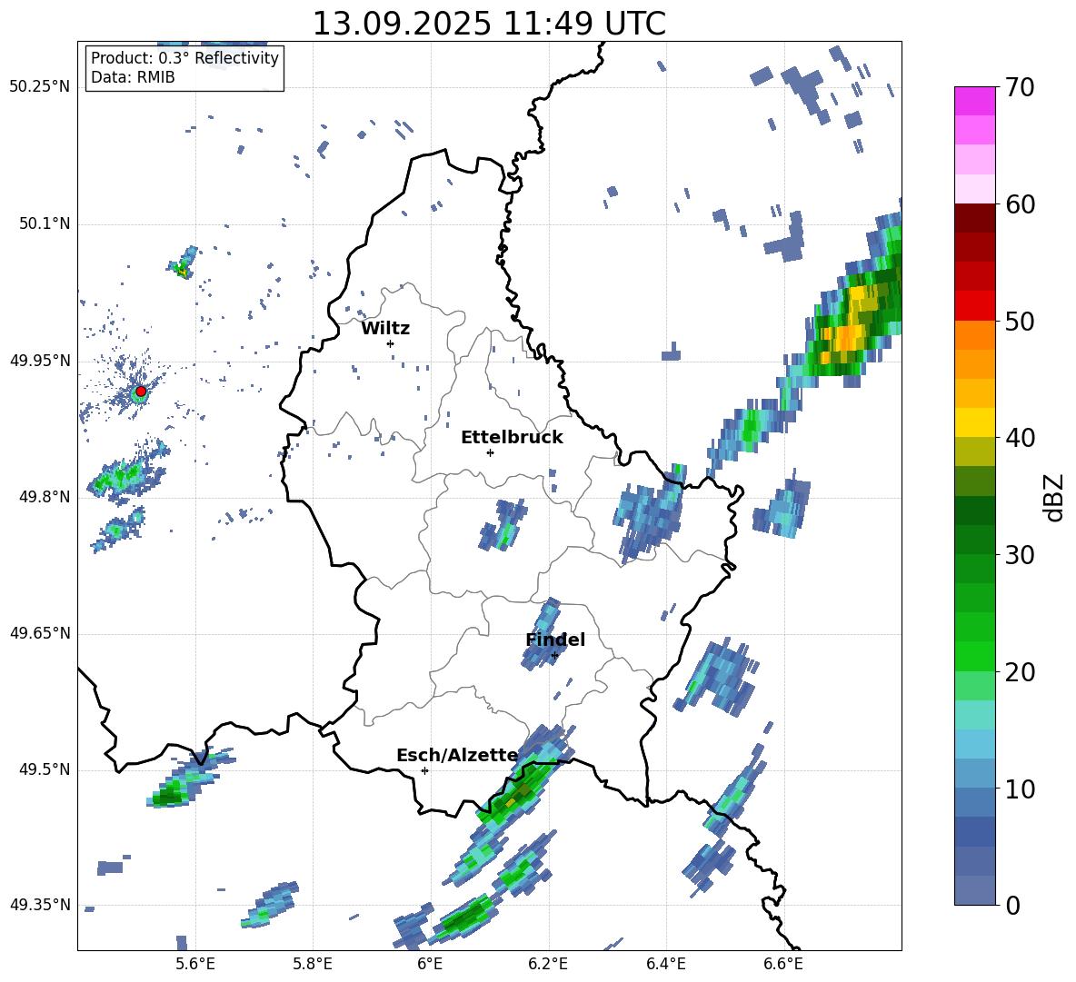Click the 49.35°N latitude label
Screen dimensions: 1076x982
click(40, 905)
